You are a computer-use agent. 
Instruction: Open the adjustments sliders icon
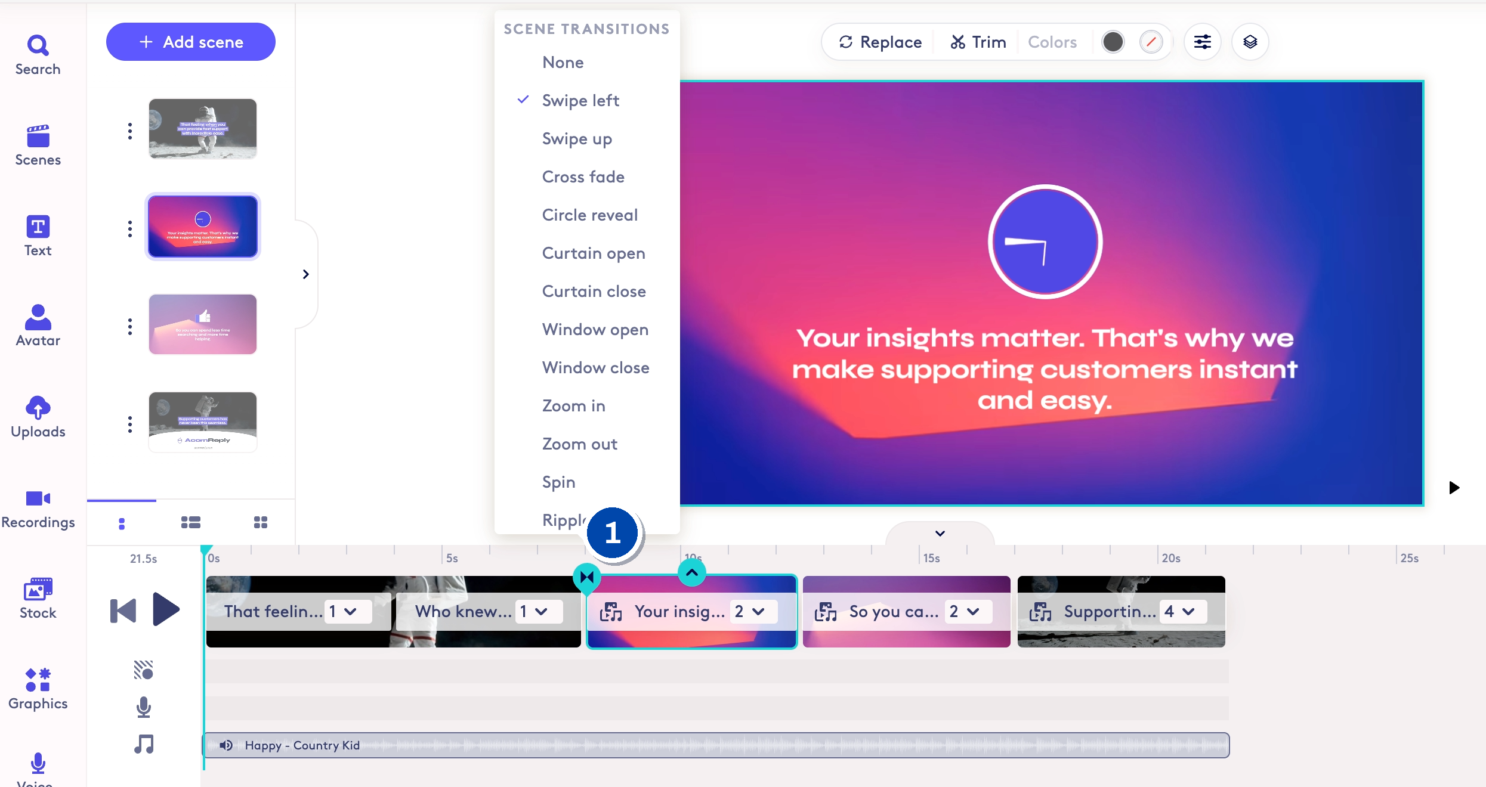click(1202, 42)
